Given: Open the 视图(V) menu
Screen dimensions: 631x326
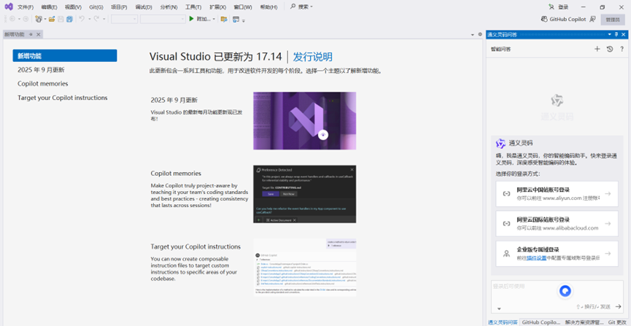Looking at the screenshot, I should pos(73,7).
